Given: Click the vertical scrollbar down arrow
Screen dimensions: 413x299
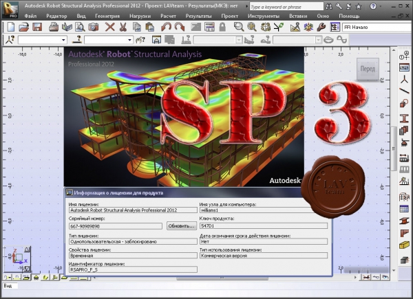Looking at the screenshot, I should coord(394,270).
